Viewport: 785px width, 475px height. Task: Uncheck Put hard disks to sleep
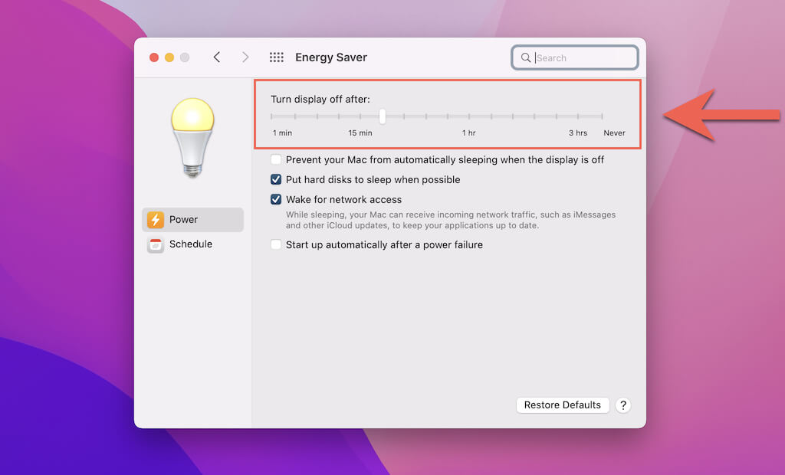point(276,179)
